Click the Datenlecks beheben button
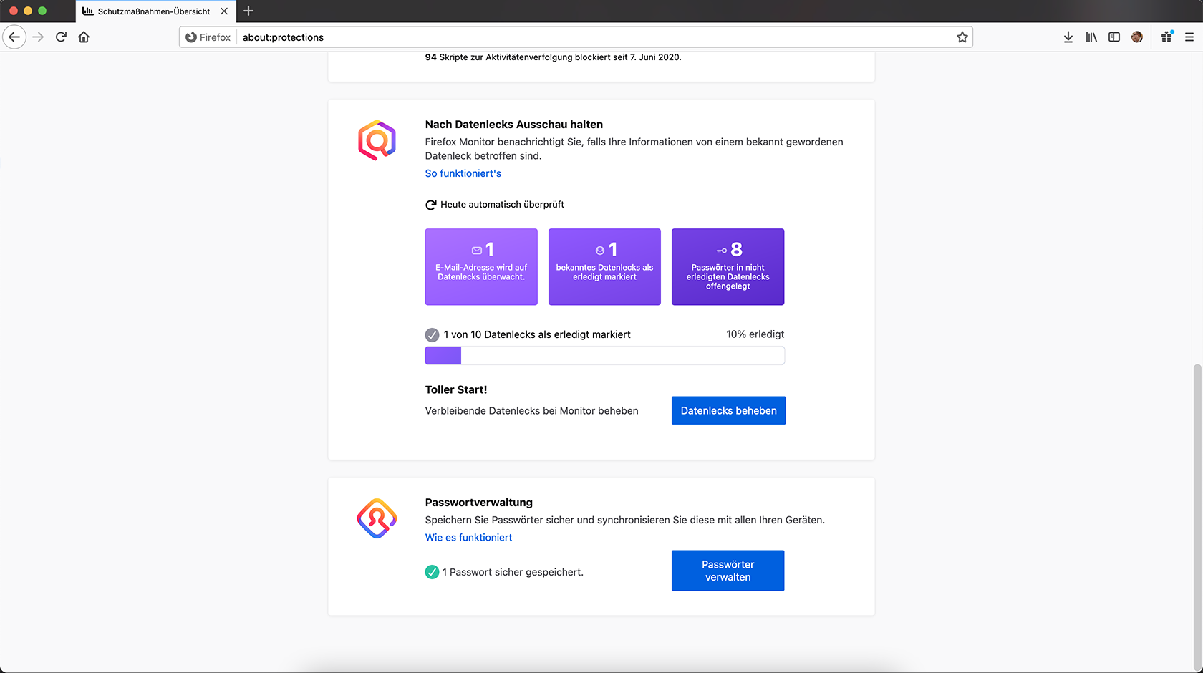Image resolution: width=1203 pixels, height=673 pixels. [x=728, y=410]
